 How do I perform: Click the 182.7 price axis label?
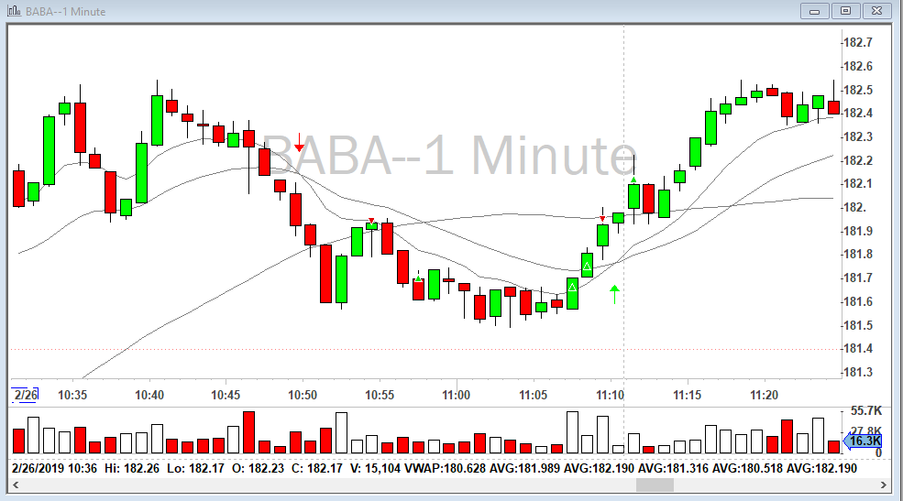pos(858,43)
